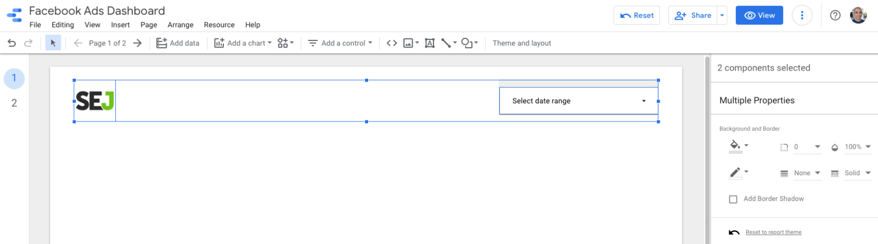The height and width of the screenshot is (244, 878).
Task: Insert a text box tool
Action: (430, 43)
